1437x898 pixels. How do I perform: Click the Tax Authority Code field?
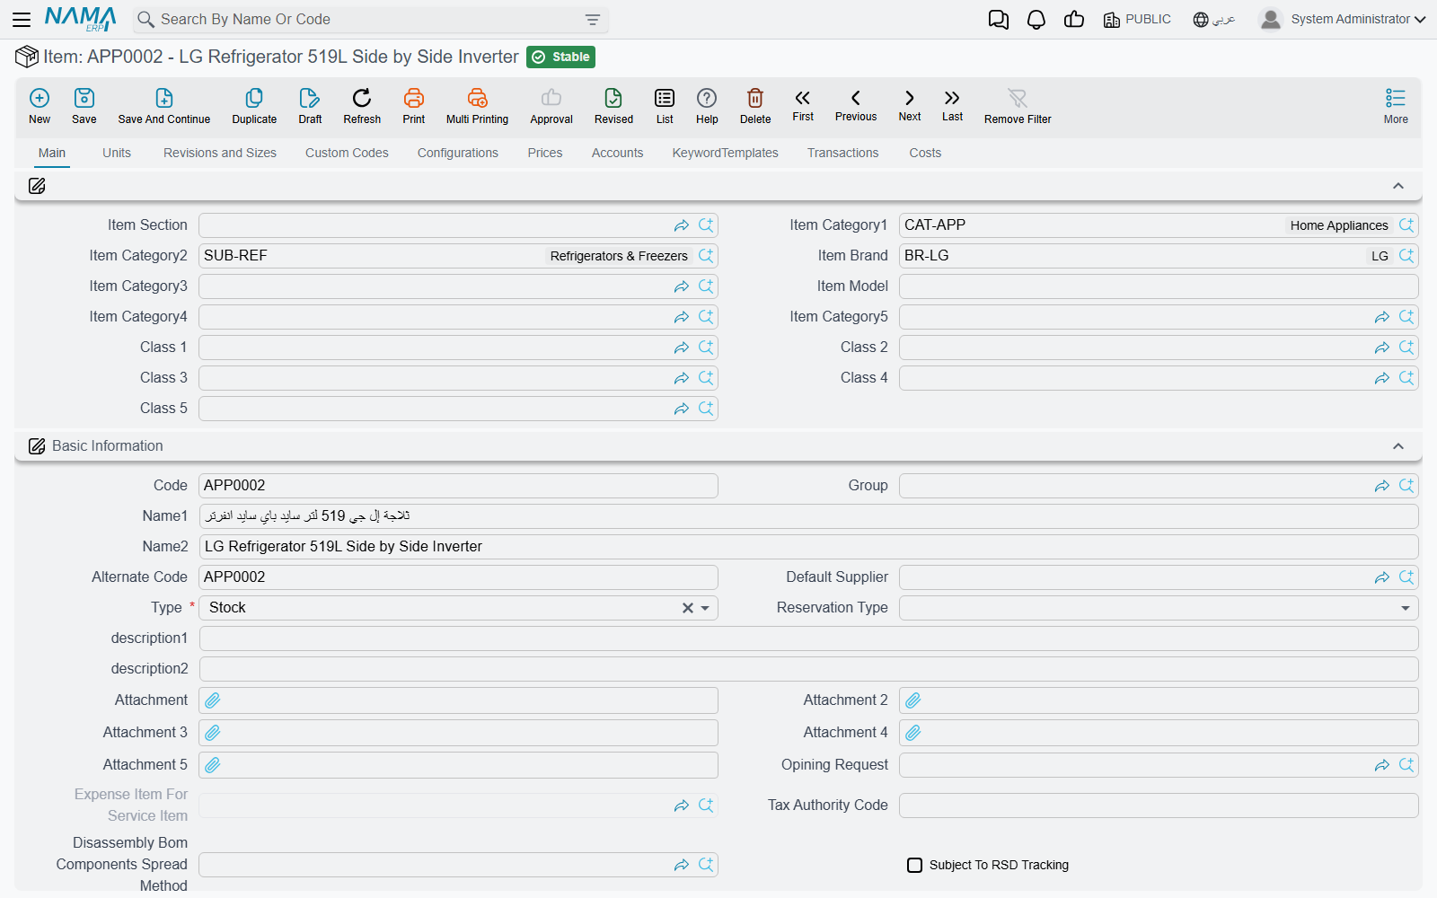point(1159,806)
